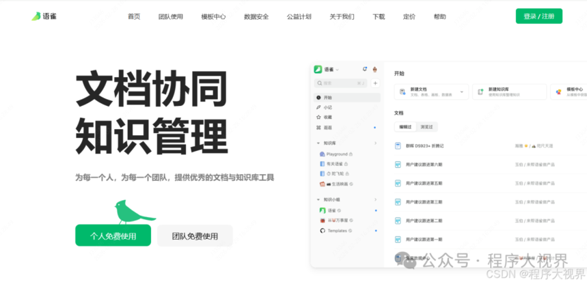Screen dimensions: 587x284
Task: Open the 生活映画 knowledge base
Action: pos(336,184)
